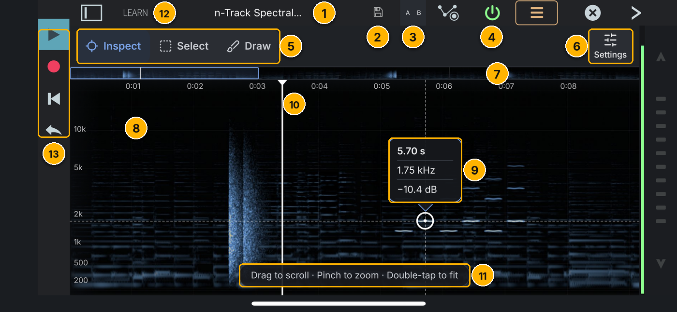Click the n-Track Spectral plugin title
Screen dimensions: 677x312
tap(258, 13)
